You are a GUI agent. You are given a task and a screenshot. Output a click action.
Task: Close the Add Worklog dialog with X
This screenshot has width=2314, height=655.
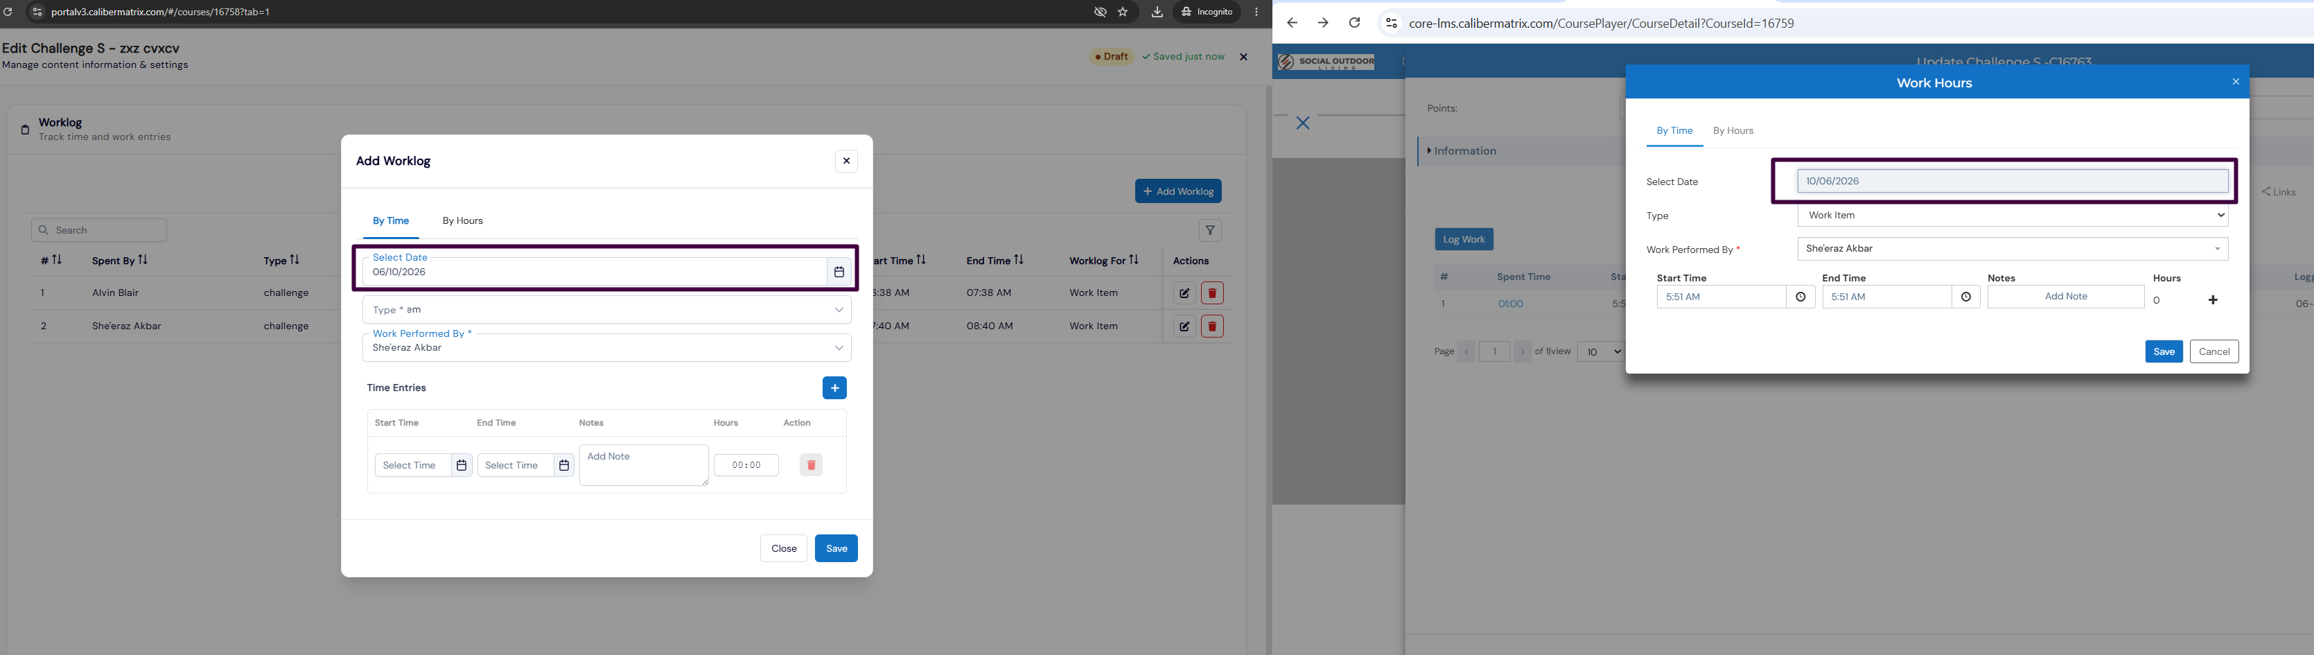point(846,161)
